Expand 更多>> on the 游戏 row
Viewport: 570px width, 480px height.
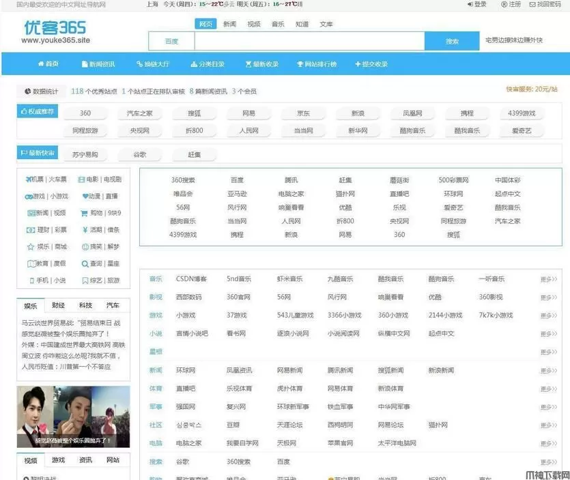[x=549, y=315]
